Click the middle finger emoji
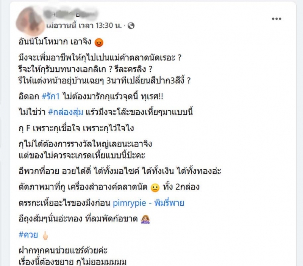The height and width of the screenshot is (266, 303). (45, 235)
